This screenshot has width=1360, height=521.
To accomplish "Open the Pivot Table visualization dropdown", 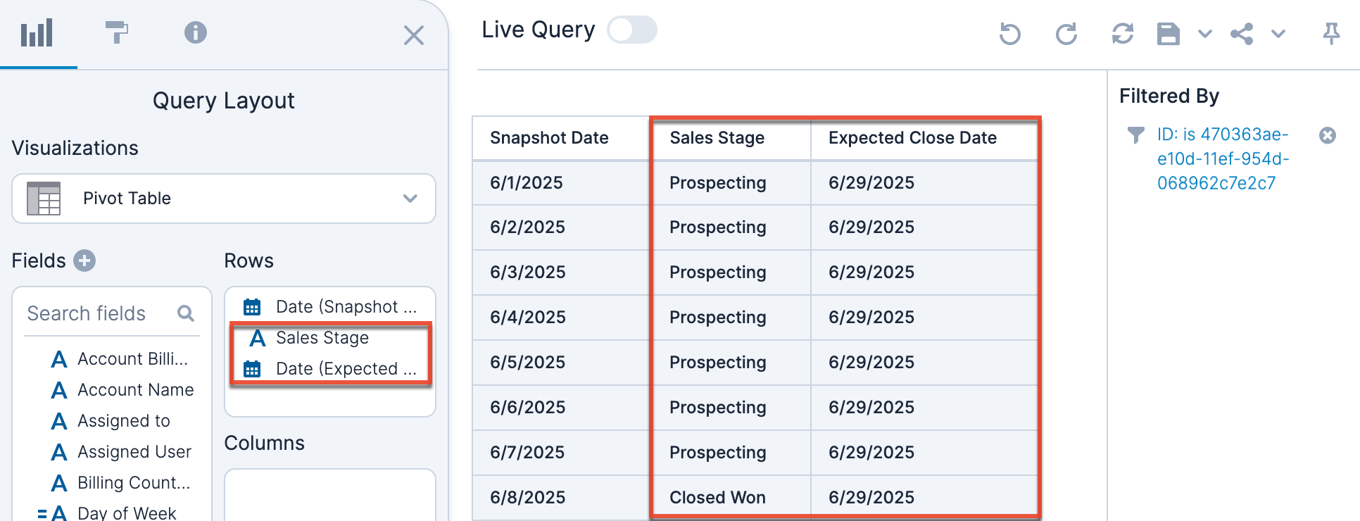I will [224, 199].
